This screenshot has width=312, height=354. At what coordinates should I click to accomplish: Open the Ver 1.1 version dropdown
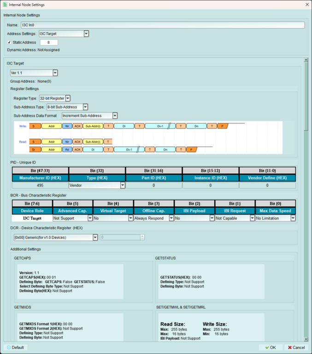[x=55, y=73]
